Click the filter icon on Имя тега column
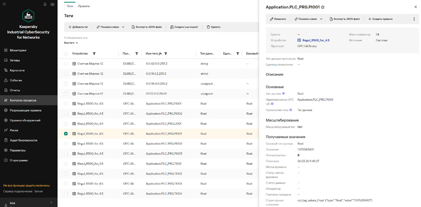The width and height of the screenshot is (421, 207). point(166,54)
